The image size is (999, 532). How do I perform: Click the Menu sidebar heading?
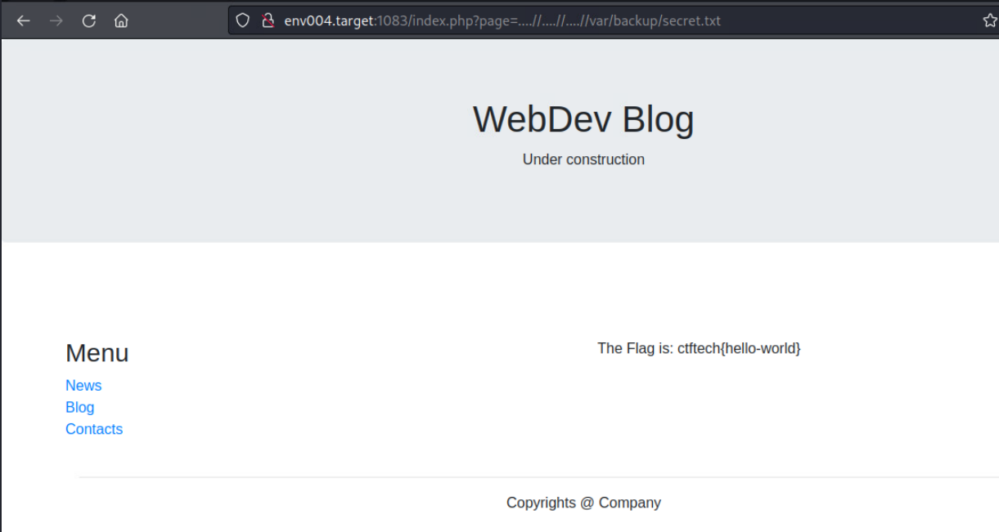coord(97,353)
